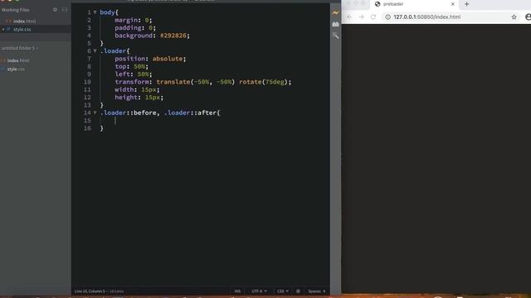Open the browser profile avatar
This screenshot has height=298, width=531.
(x=528, y=17)
